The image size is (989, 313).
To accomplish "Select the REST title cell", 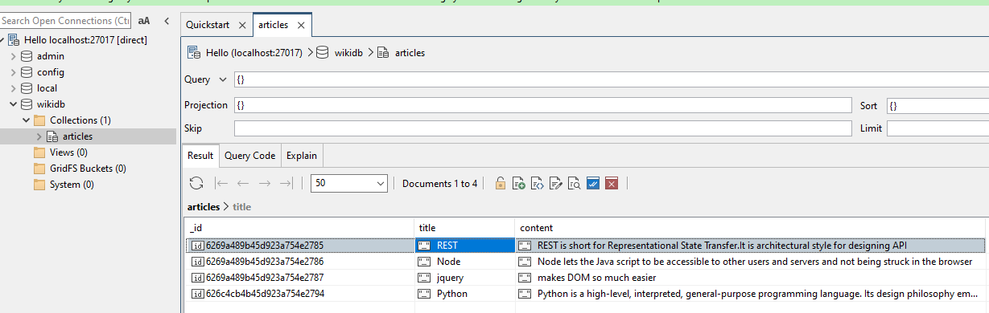I will tap(464, 246).
